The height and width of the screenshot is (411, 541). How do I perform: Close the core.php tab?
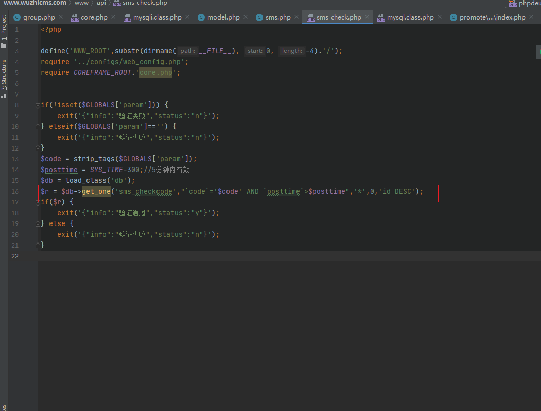113,17
